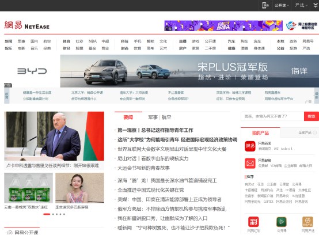Switch to the 我的产品 tab
The image size is (319, 235).
260,133
